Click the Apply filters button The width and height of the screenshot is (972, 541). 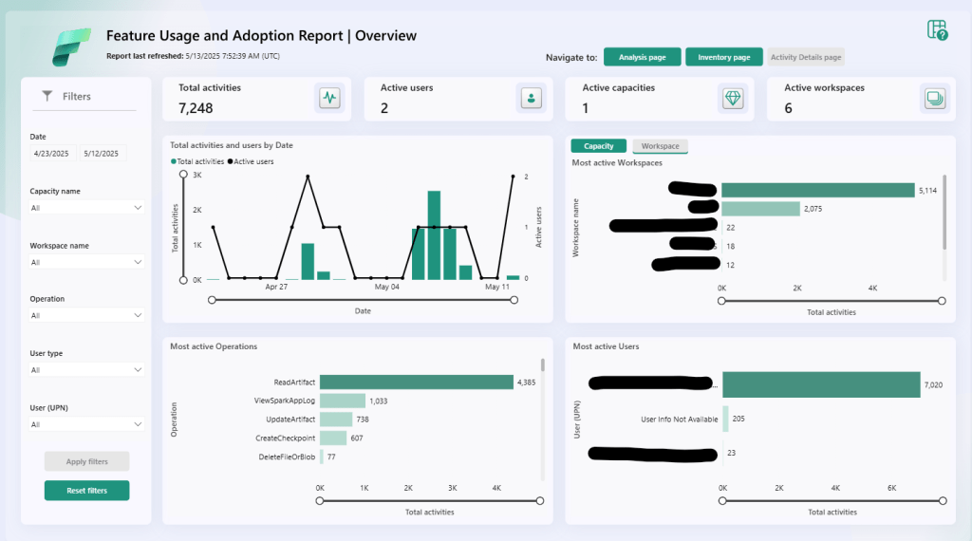tap(86, 461)
